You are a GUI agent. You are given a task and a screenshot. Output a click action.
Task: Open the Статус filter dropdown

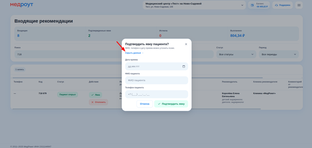coord(236,54)
